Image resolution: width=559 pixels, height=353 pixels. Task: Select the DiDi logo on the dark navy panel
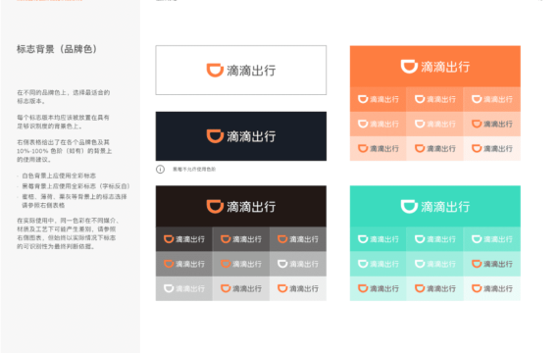241,136
